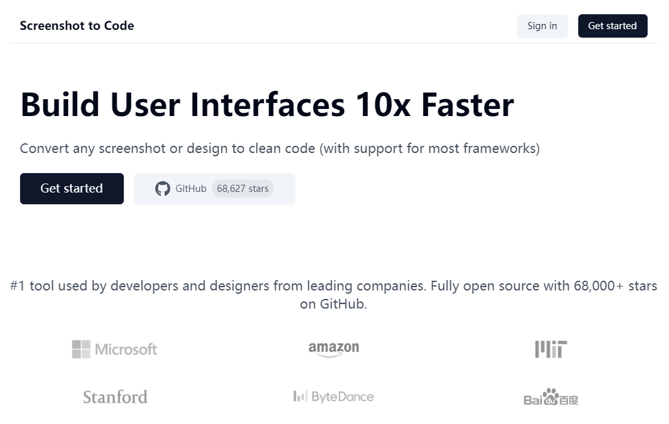Click the MIT logo

click(551, 349)
